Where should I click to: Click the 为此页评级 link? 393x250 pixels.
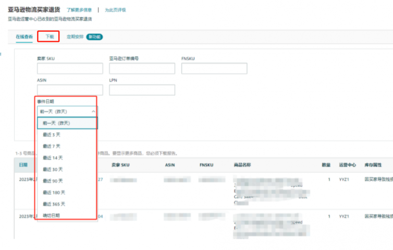click(x=115, y=10)
